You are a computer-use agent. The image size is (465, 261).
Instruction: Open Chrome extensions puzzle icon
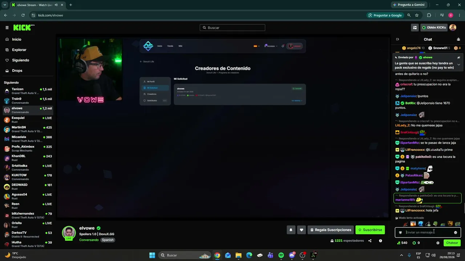click(x=429, y=15)
